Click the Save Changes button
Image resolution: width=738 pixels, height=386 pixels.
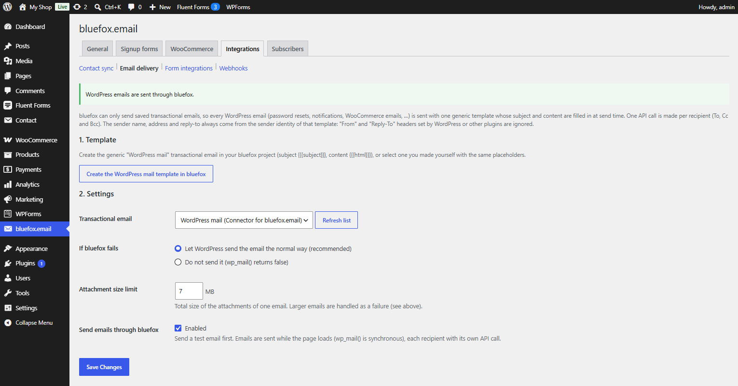point(104,367)
